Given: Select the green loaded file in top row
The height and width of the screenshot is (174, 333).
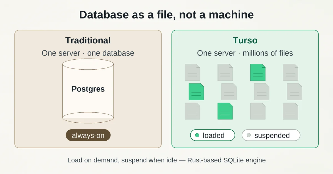Looking at the screenshot, I should pyautogui.click(x=258, y=72).
